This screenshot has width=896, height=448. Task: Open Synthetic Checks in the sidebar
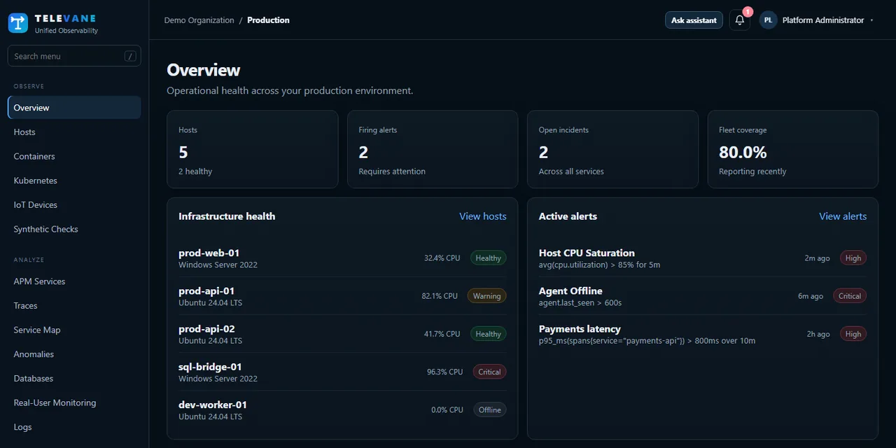click(74, 229)
